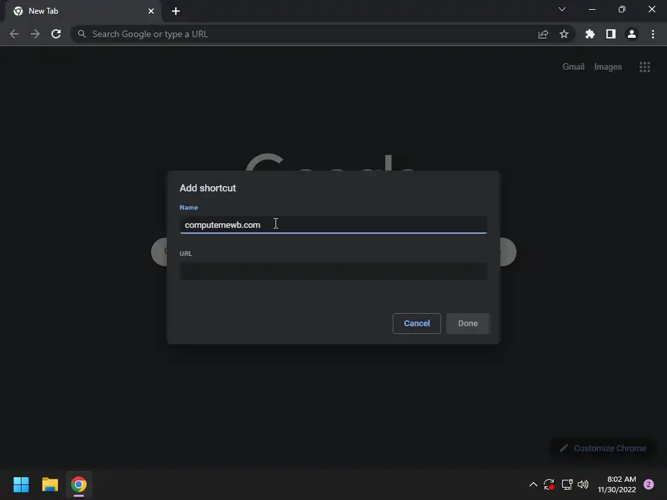Viewport: 667px width, 500px height.
Task: Click into the shortcut Name field
Action: (333, 225)
